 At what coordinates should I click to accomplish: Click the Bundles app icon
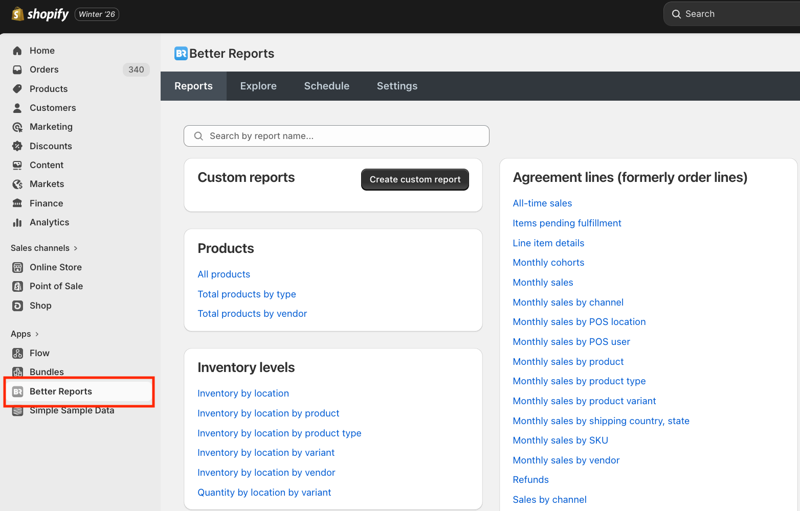(x=17, y=372)
